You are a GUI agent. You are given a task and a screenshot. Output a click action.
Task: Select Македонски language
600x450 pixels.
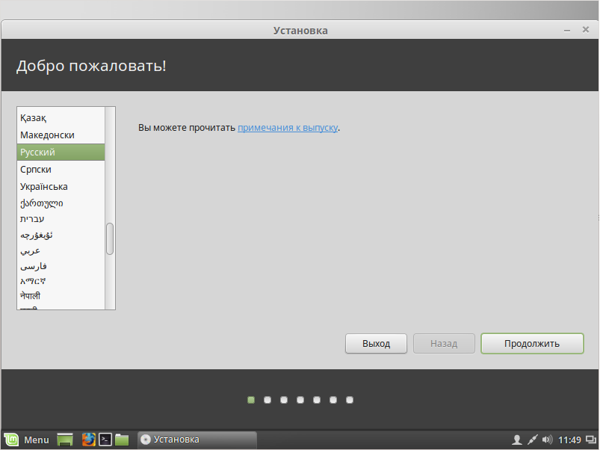click(47, 135)
